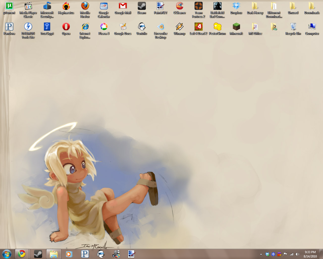Click the Minecraft desktop shortcut
The height and width of the screenshot is (259, 323).
click(x=236, y=27)
